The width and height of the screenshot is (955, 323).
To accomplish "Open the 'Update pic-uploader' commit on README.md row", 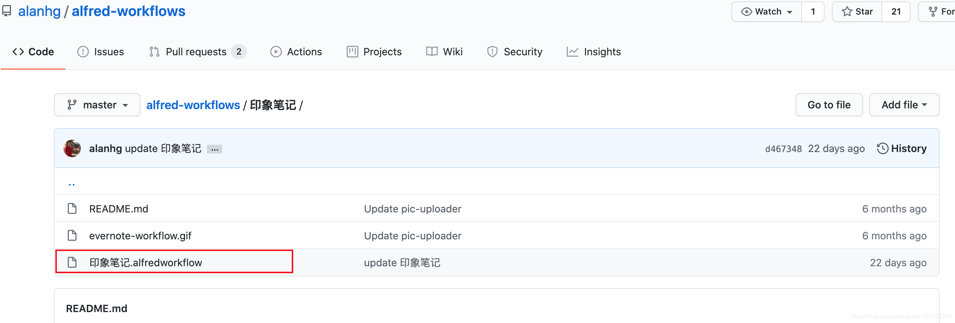I will pos(413,209).
